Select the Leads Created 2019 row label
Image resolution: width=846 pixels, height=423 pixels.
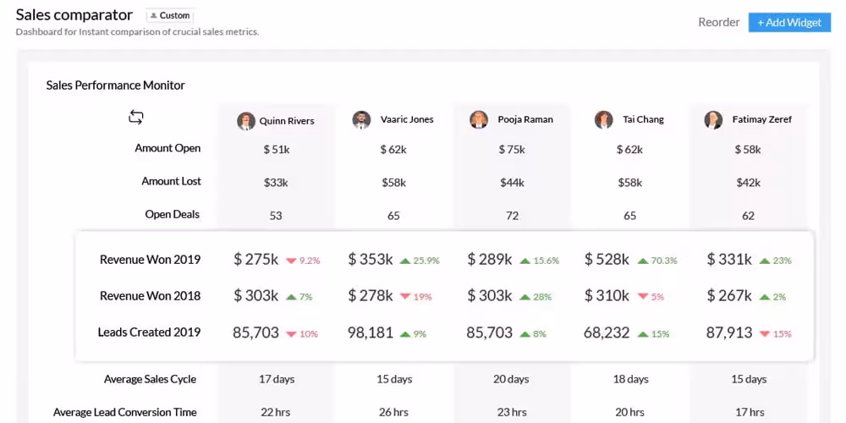149,332
